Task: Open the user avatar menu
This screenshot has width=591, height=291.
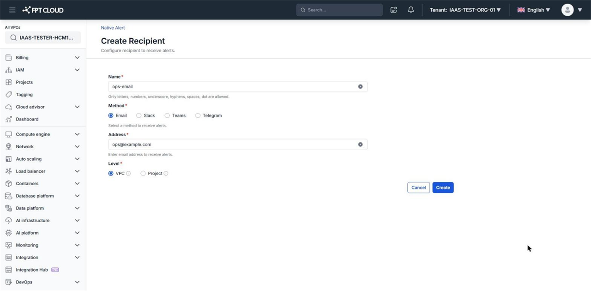Action: pos(567,10)
